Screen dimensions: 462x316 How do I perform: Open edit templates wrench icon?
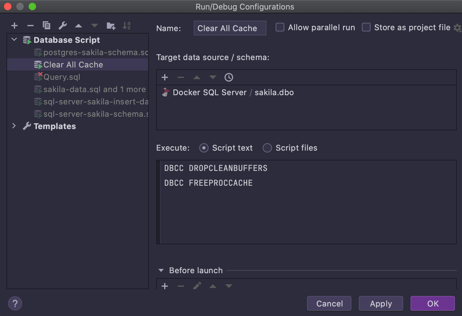click(63, 25)
